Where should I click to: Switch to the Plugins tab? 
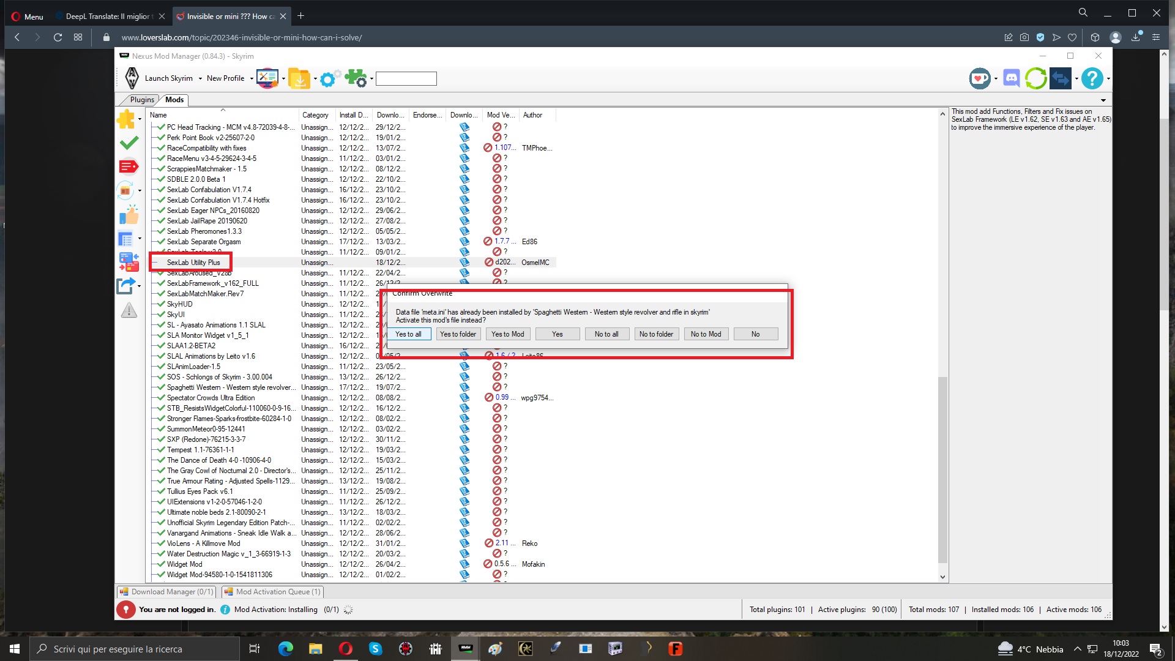pos(141,100)
